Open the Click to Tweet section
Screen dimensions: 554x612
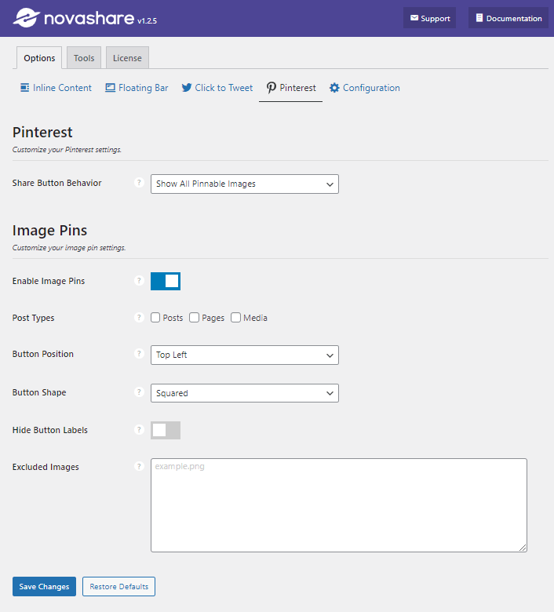point(217,88)
